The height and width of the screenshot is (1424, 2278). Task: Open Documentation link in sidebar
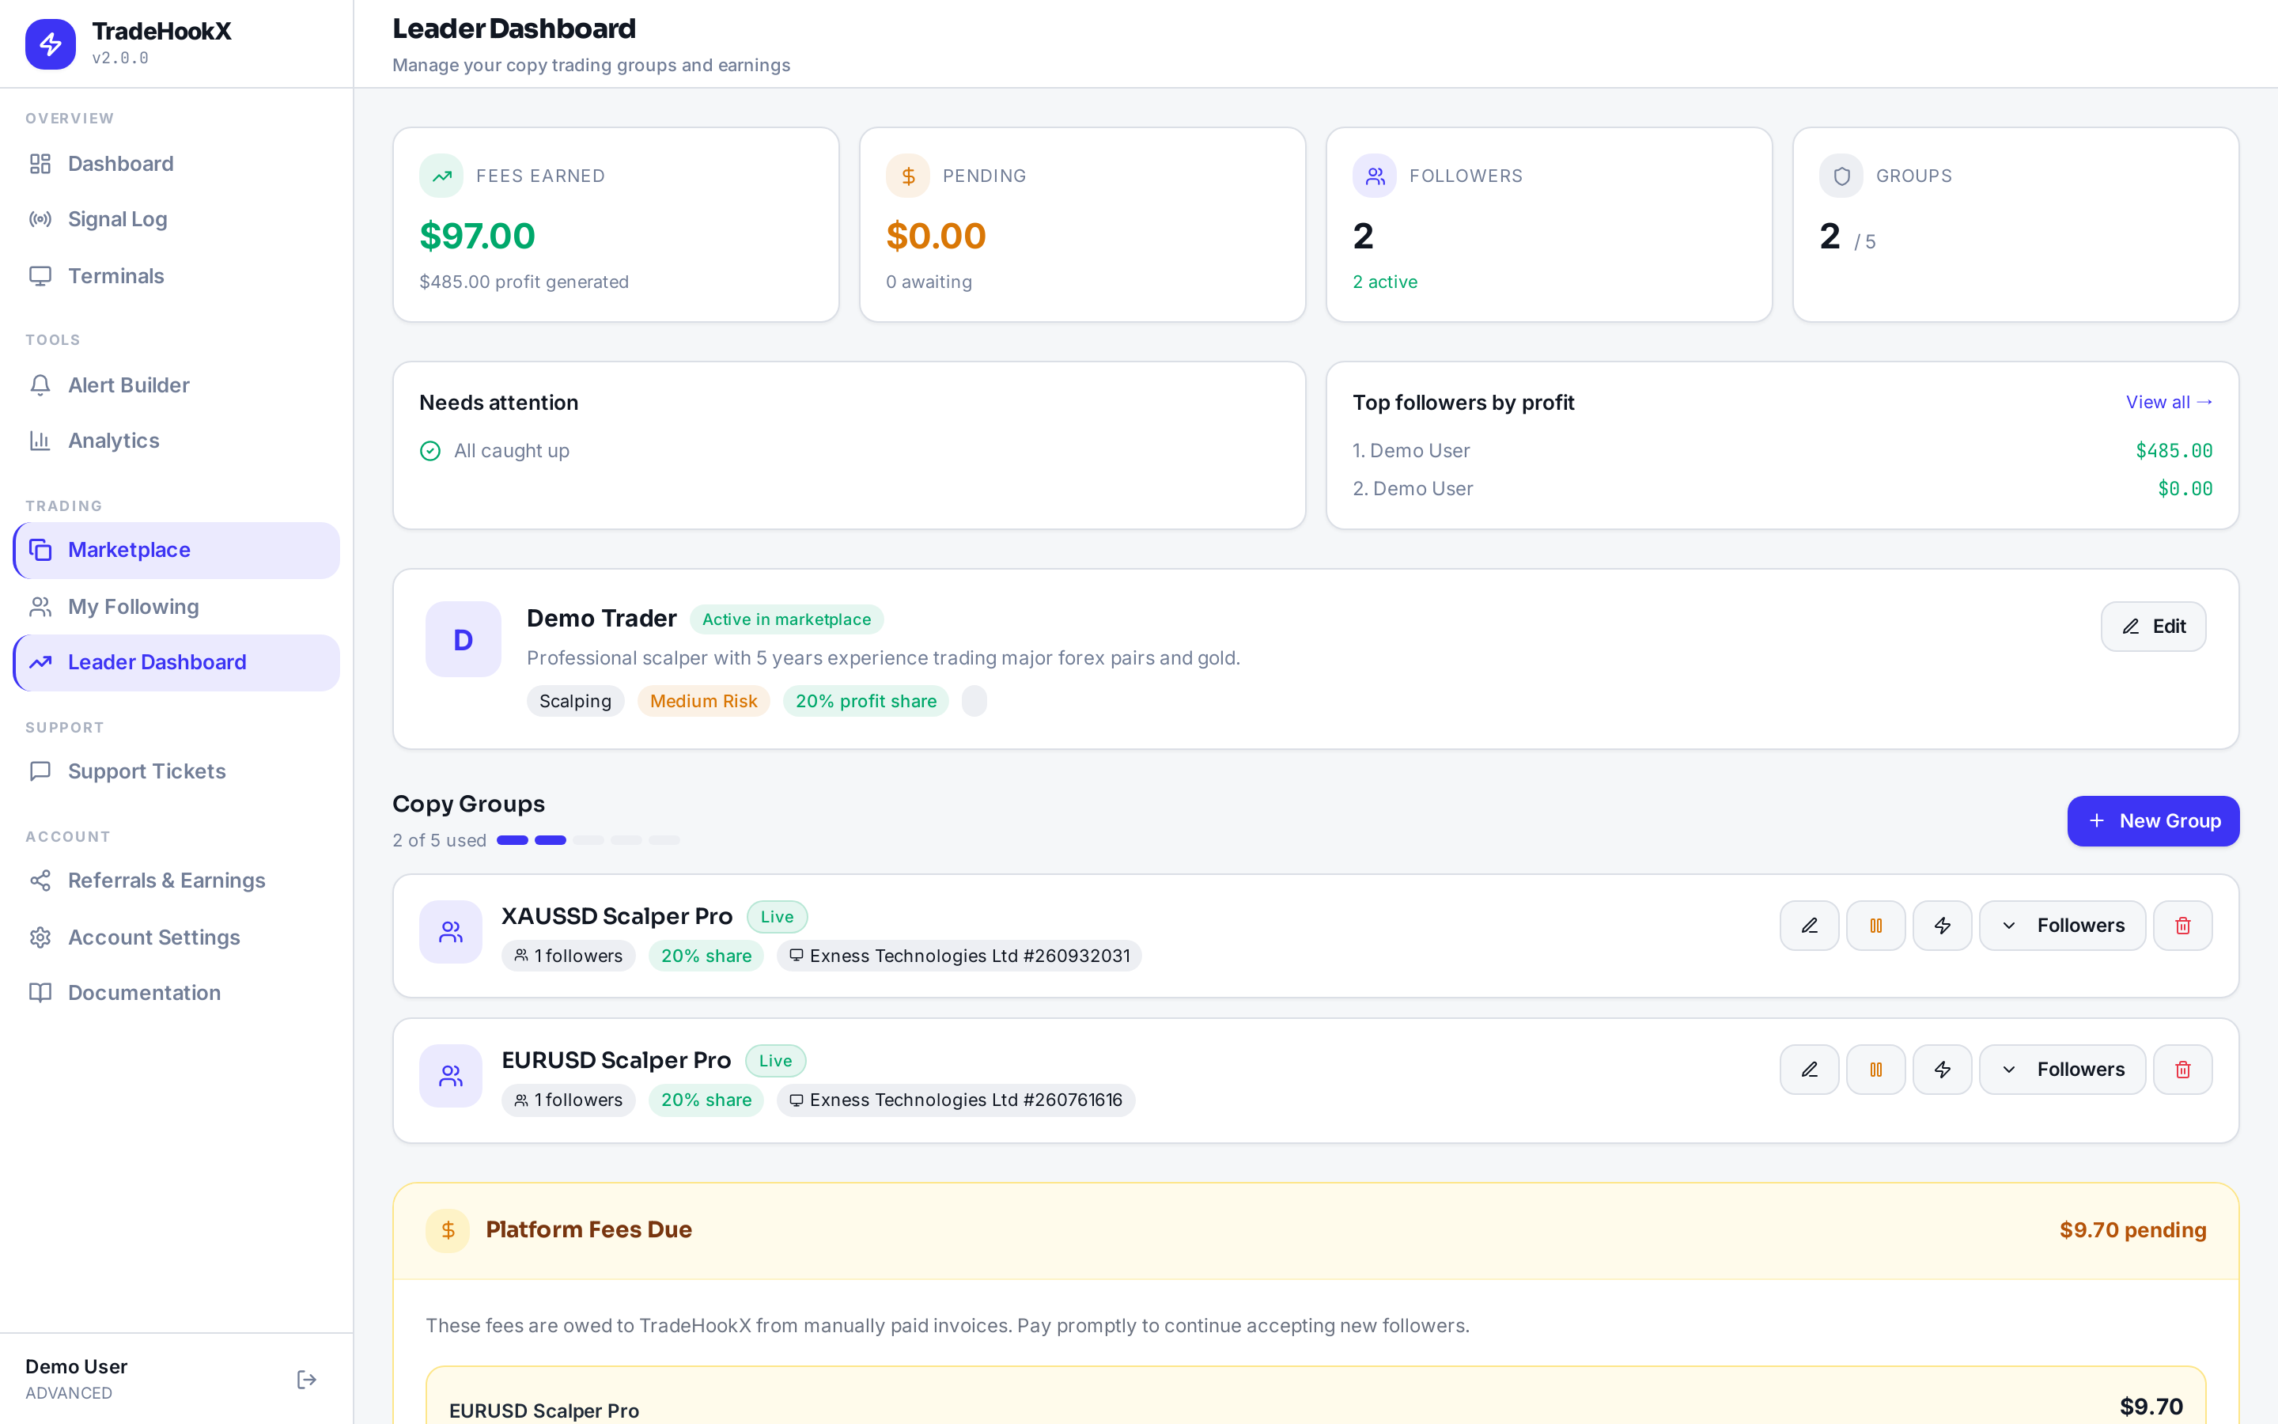pyautogui.click(x=176, y=993)
